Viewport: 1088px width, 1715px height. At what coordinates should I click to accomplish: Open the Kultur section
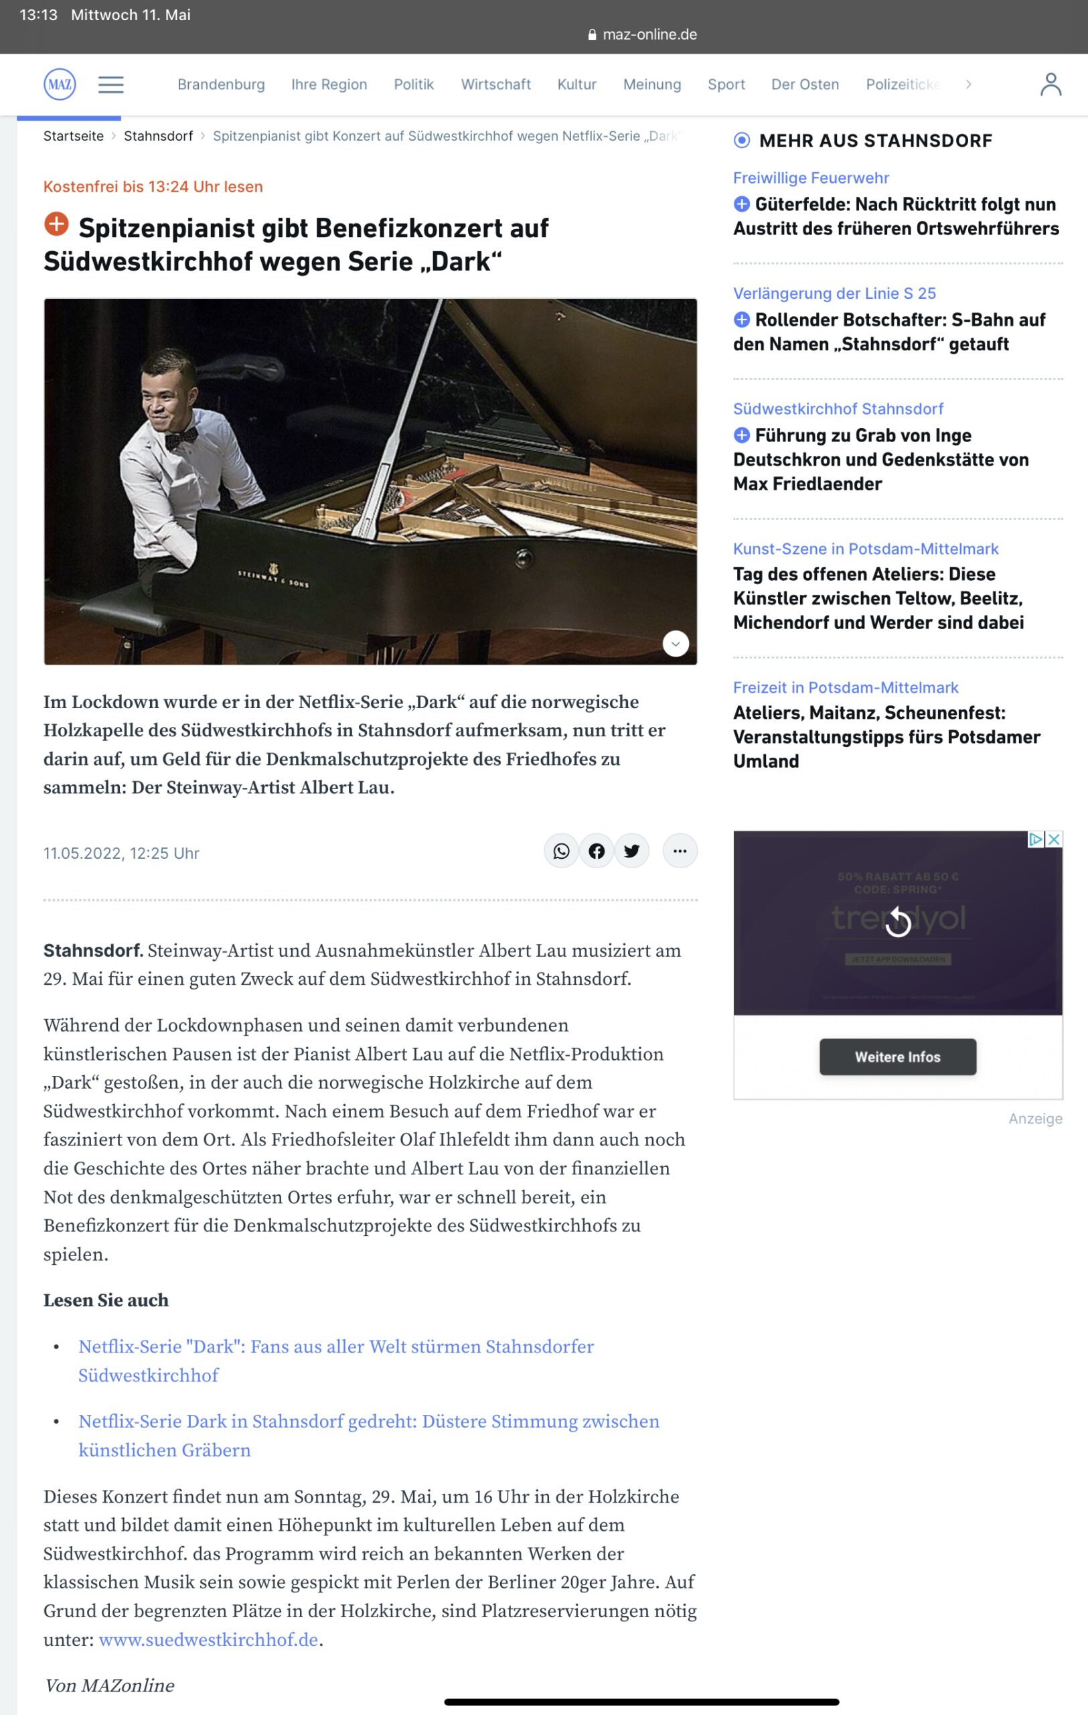tap(576, 85)
